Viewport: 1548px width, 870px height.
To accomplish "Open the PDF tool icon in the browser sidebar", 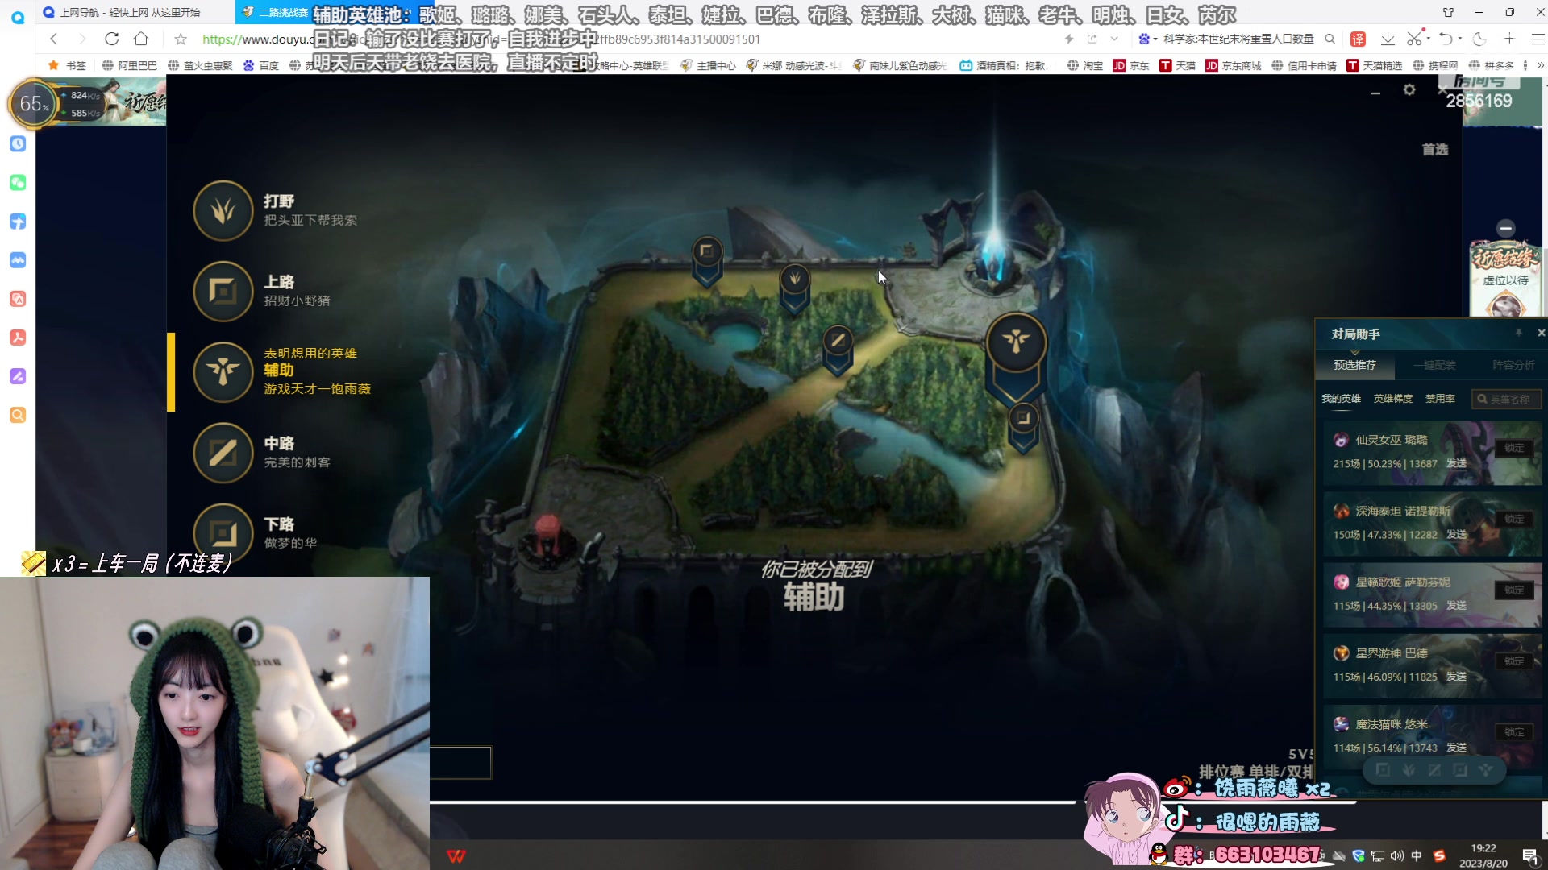I will coord(18,338).
